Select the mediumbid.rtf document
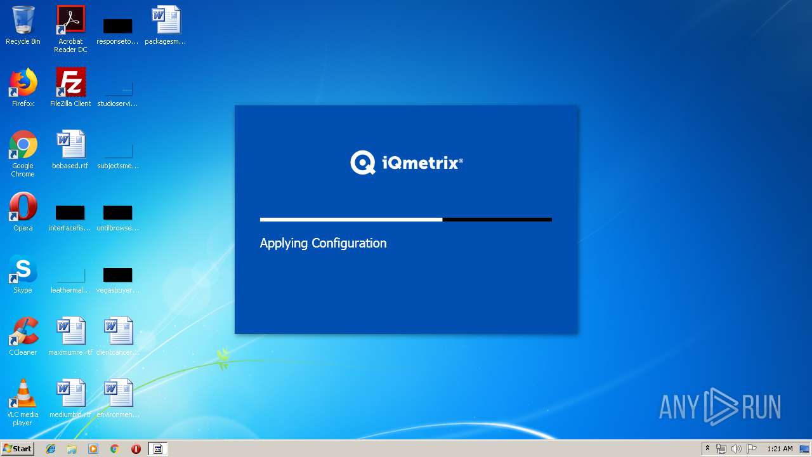The image size is (812, 457). tap(70, 399)
